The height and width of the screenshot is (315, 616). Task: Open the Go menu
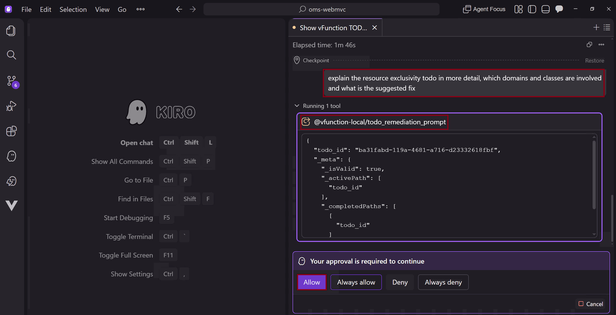pyautogui.click(x=122, y=9)
